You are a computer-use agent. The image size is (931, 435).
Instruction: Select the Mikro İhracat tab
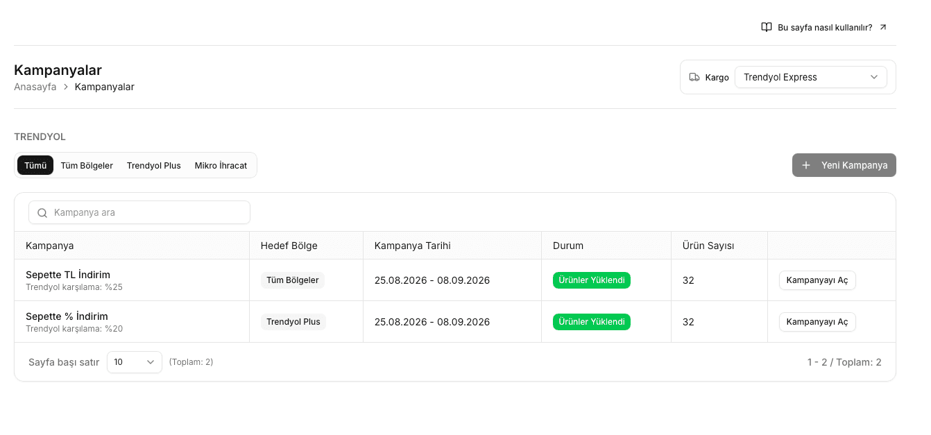point(221,165)
